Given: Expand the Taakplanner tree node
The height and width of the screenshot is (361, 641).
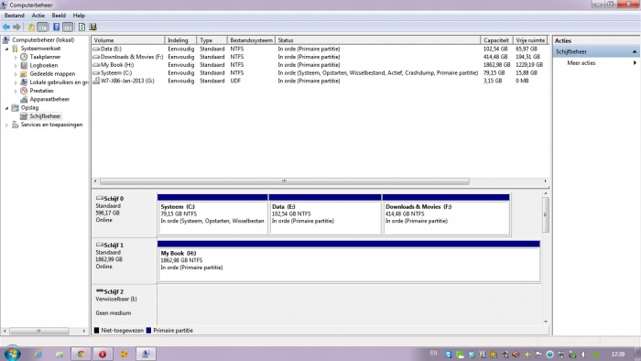Looking at the screenshot, I should pyautogui.click(x=16, y=57).
